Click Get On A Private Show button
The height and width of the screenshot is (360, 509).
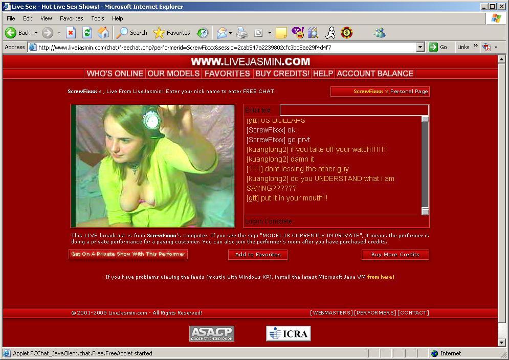point(128,254)
